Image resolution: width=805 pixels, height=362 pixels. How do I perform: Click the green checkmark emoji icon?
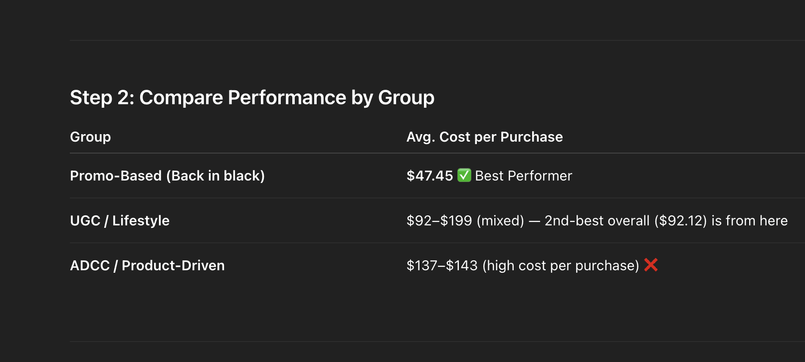pyautogui.click(x=464, y=176)
